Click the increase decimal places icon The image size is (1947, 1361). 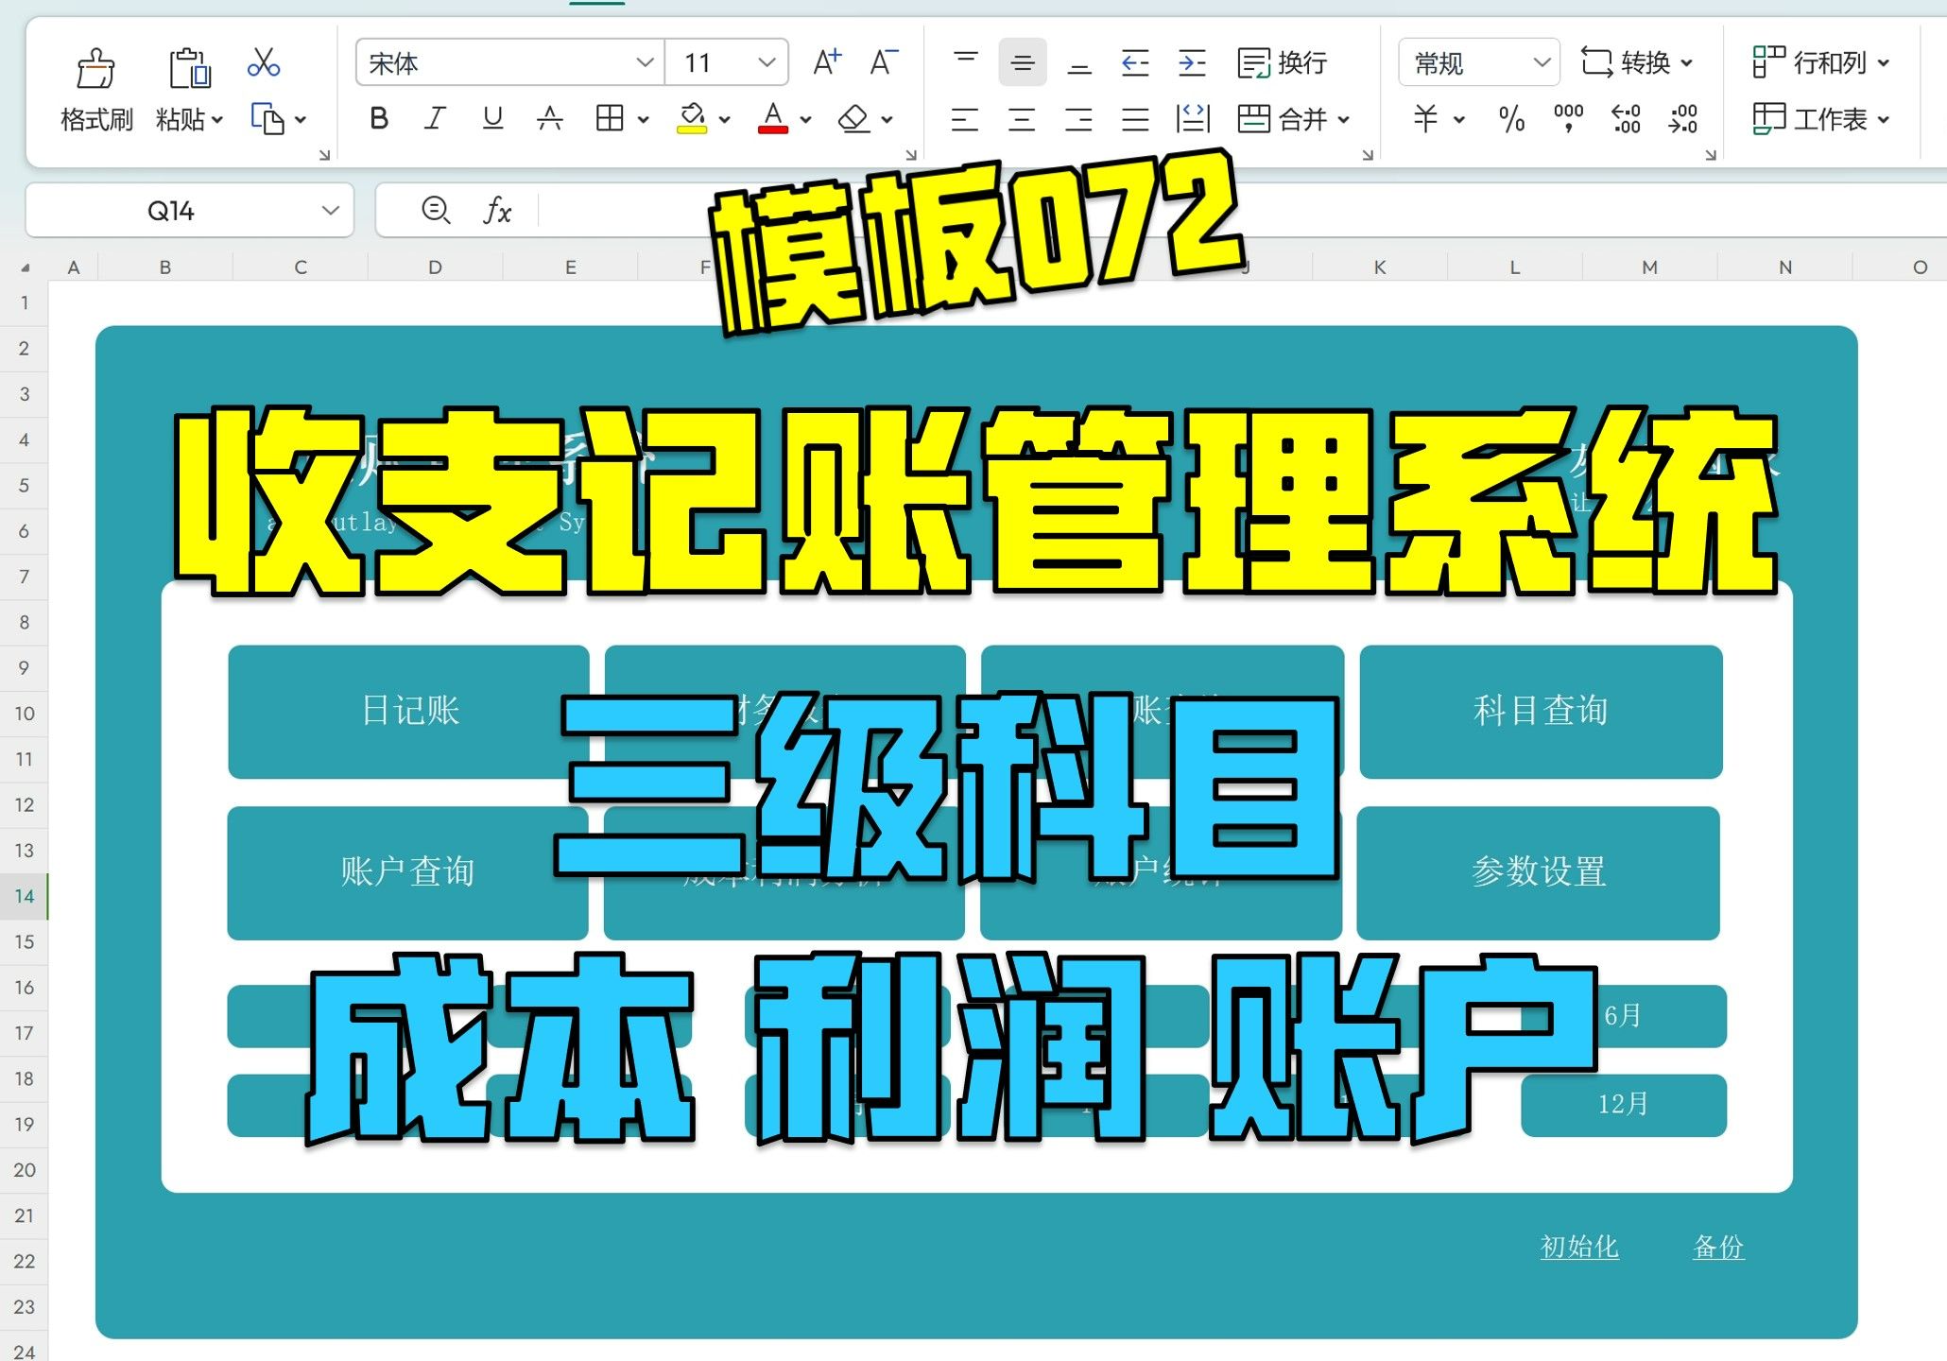click(1626, 119)
